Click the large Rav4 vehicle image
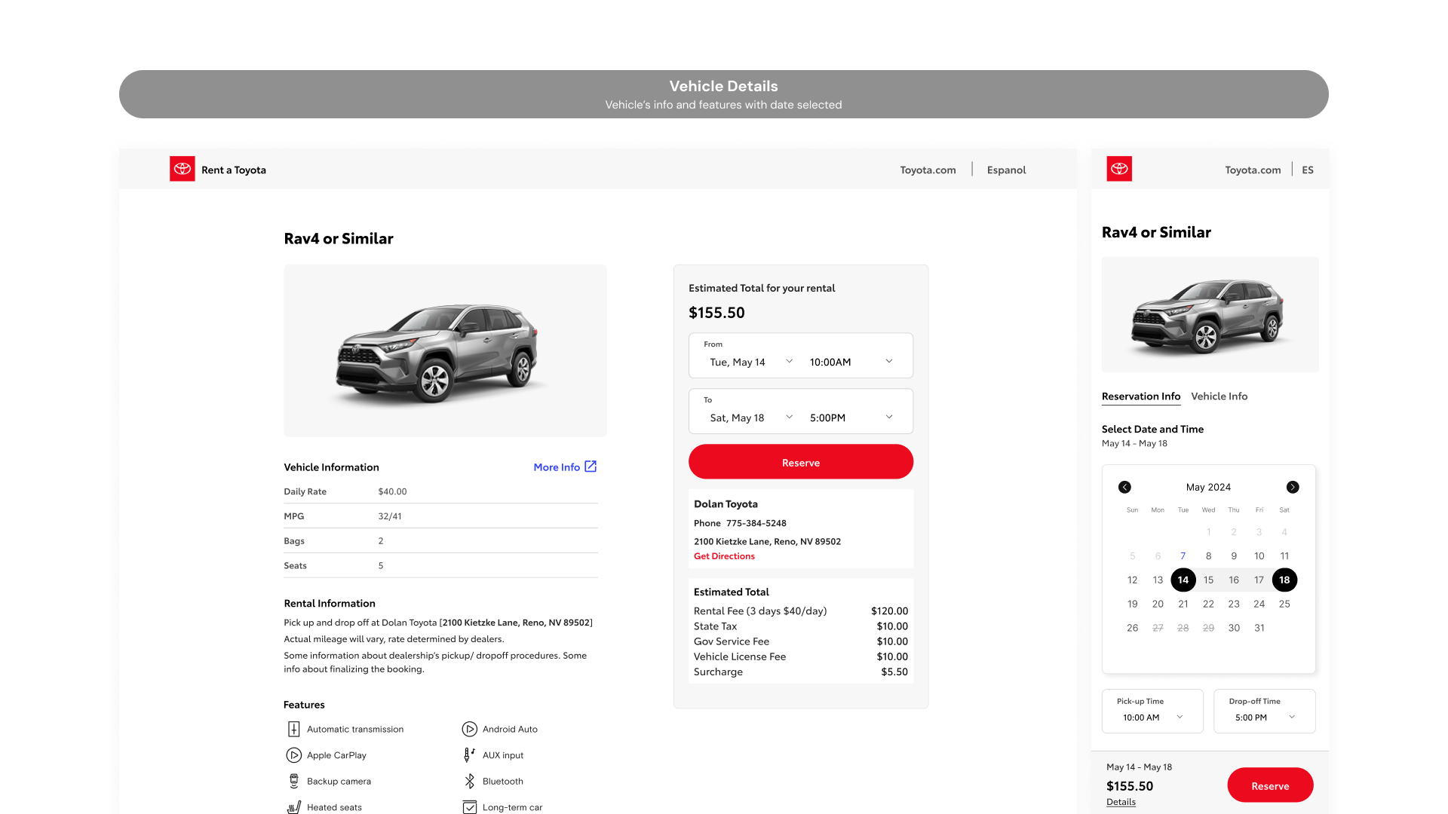 pos(445,350)
